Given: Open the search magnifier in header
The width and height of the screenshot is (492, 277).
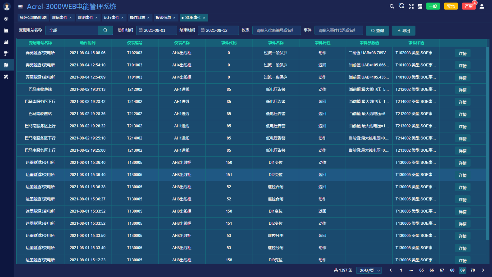Looking at the screenshot, I should [392, 6].
